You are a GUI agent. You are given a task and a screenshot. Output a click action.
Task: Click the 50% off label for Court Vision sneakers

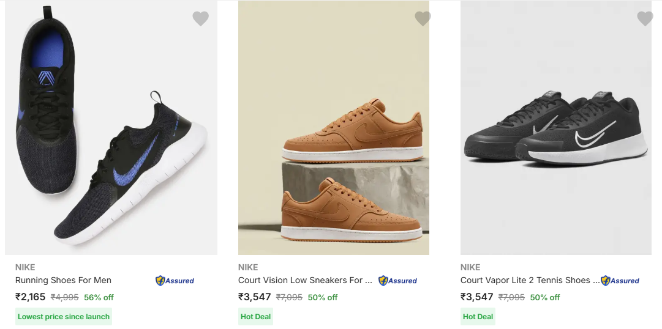point(323,298)
